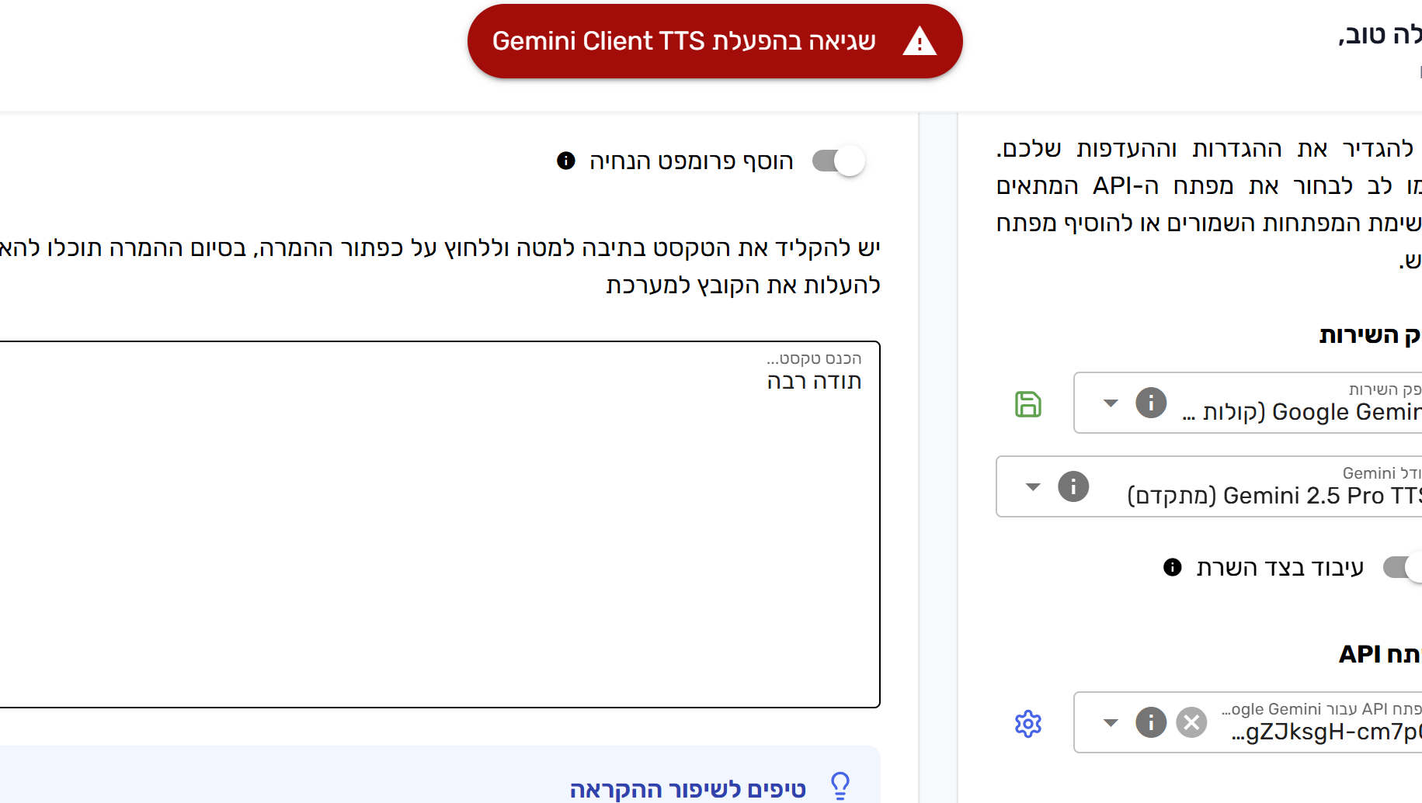This screenshot has width=1422, height=803.
Task: Click info icon next to הוסף פרומפט הנחיה
Action: pyautogui.click(x=566, y=161)
